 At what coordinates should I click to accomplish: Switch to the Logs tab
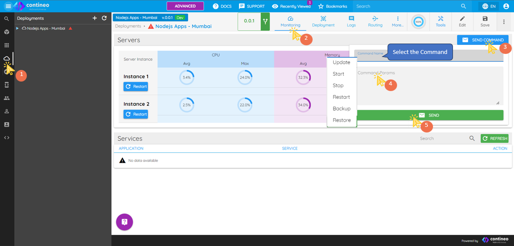coord(351,22)
